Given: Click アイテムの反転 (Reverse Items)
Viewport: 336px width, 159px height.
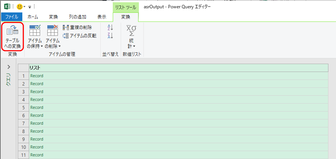Looking at the screenshot, I should pyautogui.click(x=79, y=36).
